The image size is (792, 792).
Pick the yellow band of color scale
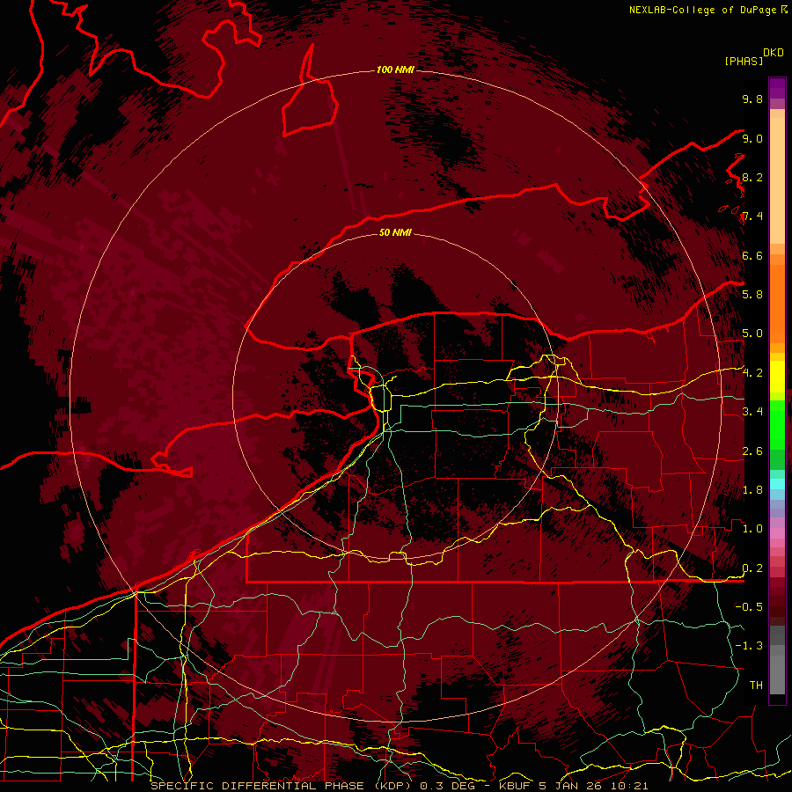click(777, 377)
